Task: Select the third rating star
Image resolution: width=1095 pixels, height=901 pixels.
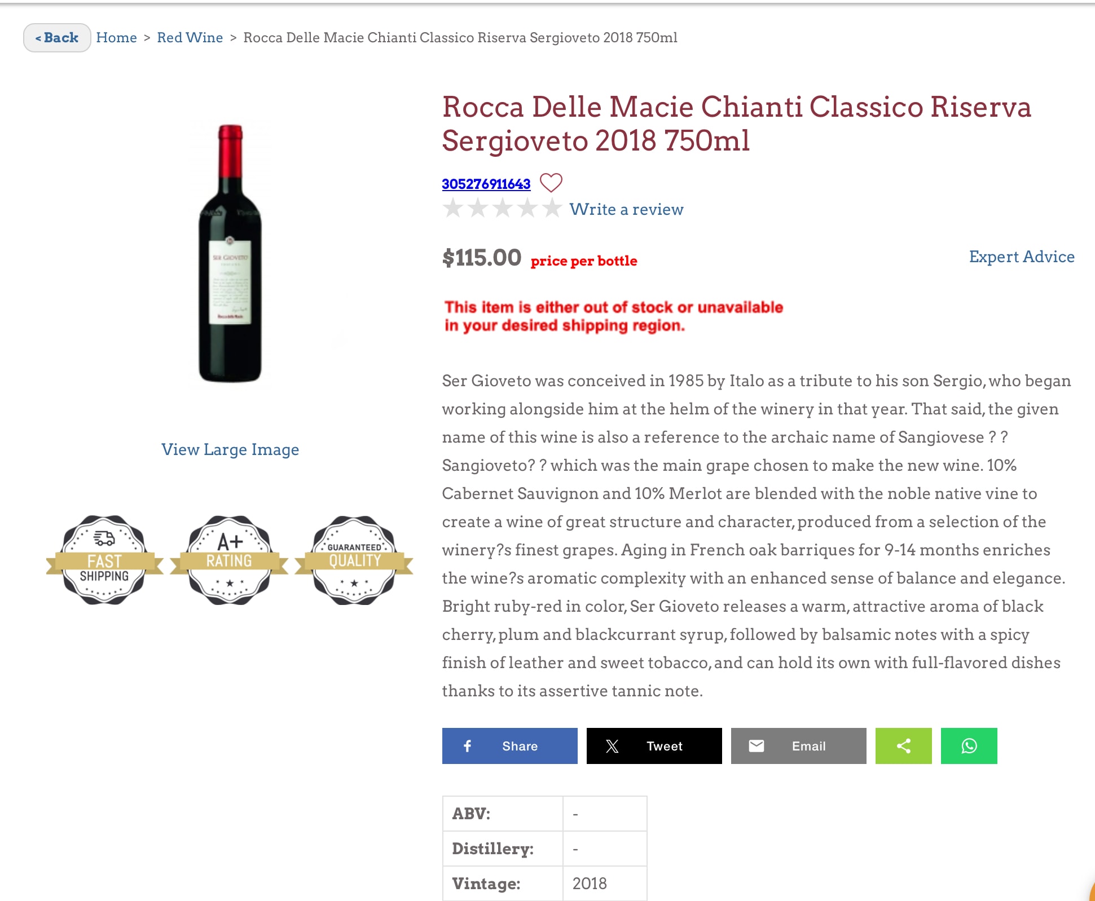Action: point(502,209)
